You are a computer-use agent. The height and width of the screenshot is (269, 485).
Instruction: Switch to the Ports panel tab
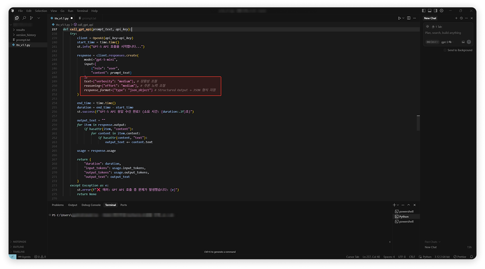tap(124, 205)
